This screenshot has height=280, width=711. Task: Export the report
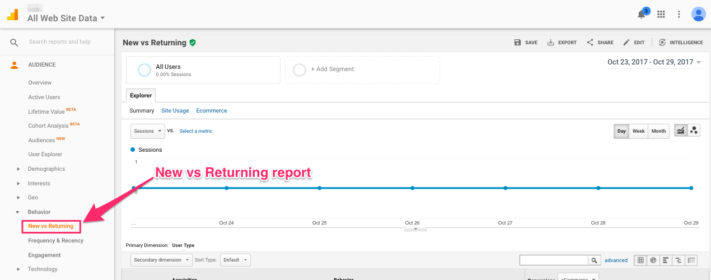pos(562,43)
